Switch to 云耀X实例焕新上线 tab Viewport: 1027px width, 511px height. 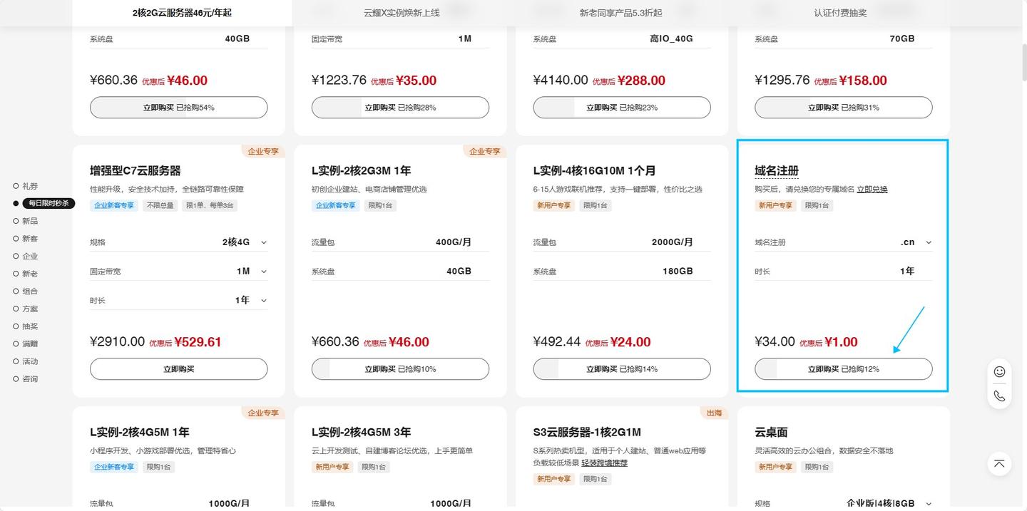pyautogui.click(x=402, y=13)
